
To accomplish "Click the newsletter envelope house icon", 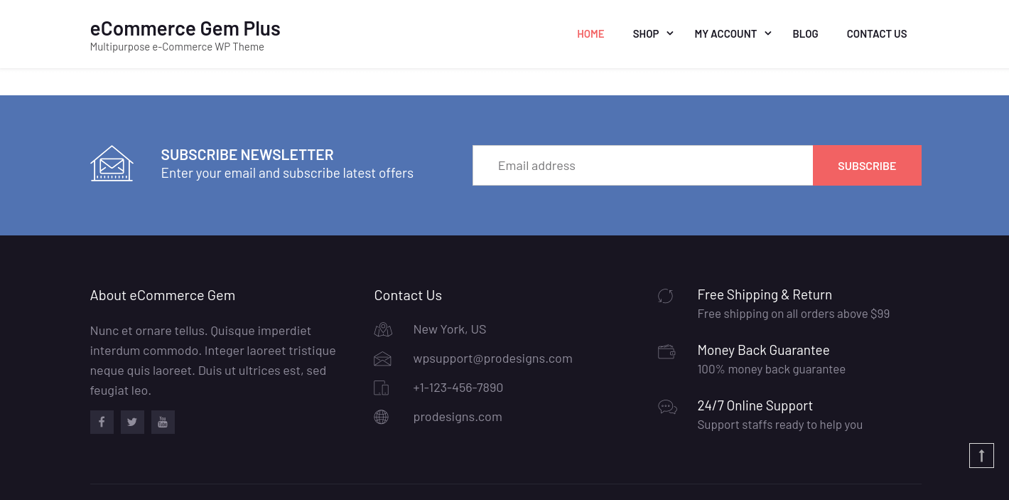I will tap(112, 164).
